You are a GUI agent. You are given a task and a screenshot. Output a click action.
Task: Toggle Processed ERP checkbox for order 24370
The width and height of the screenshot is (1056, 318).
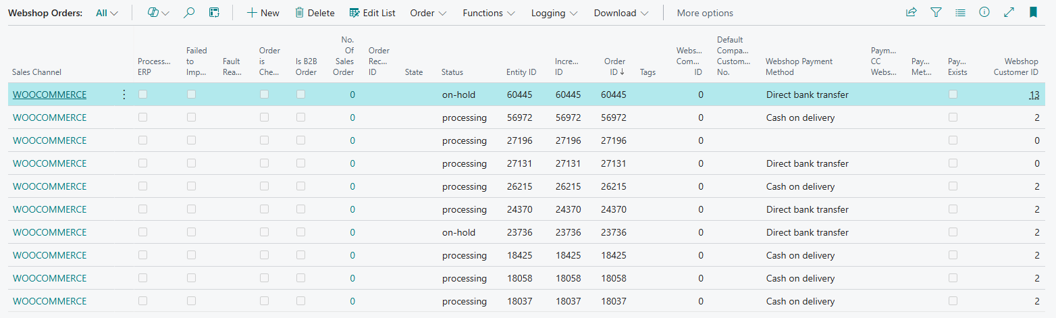coord(142,209)
